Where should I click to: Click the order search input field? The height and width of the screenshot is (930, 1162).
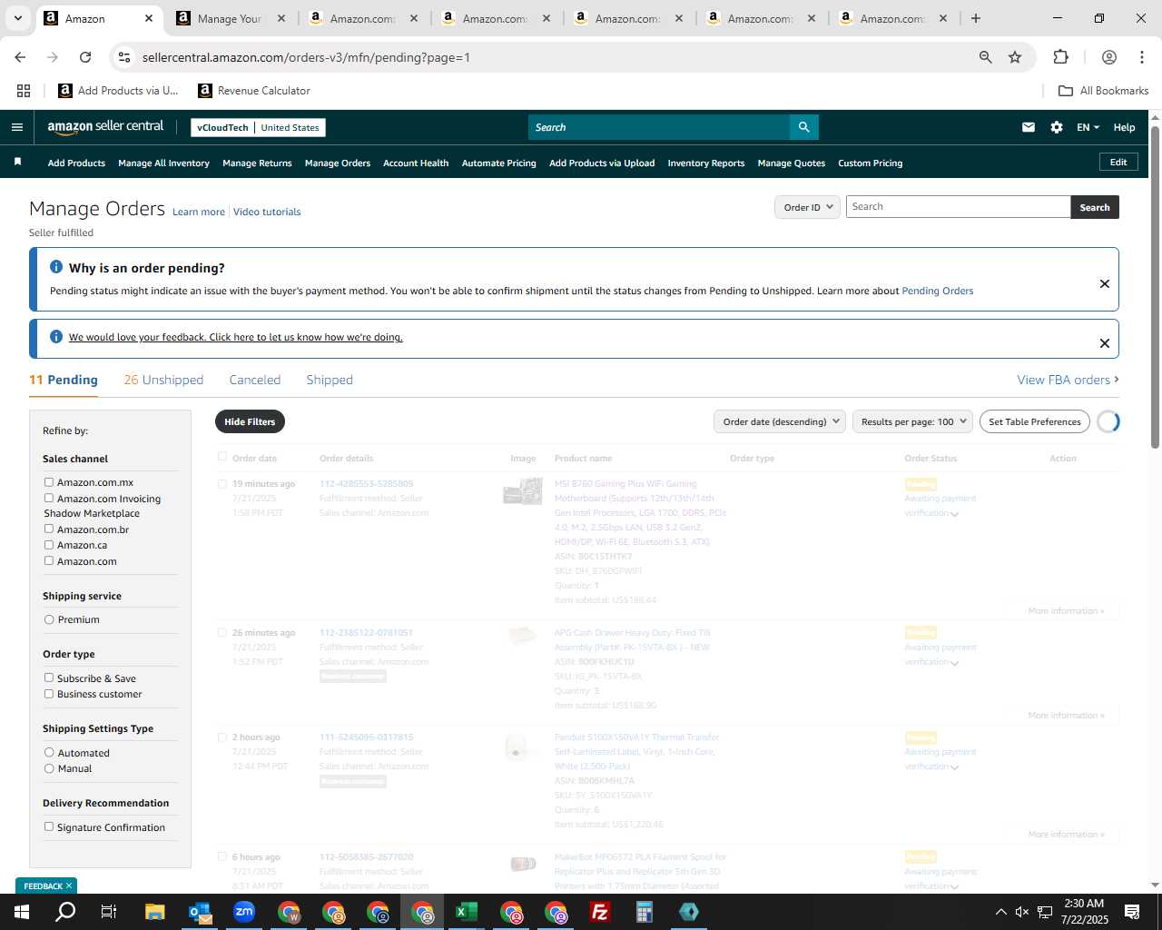point(959,207)
